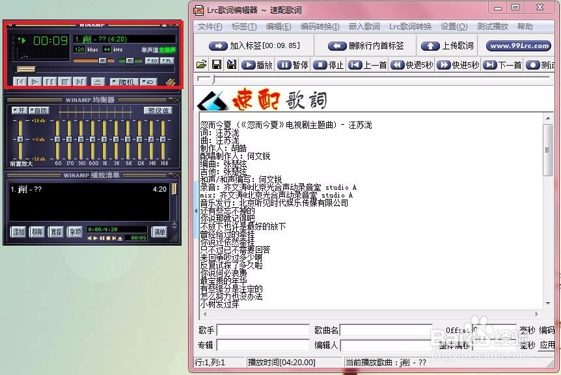Click 暂停 pause toolbar button
Screen dimensions: 561x375
[293, 65]
